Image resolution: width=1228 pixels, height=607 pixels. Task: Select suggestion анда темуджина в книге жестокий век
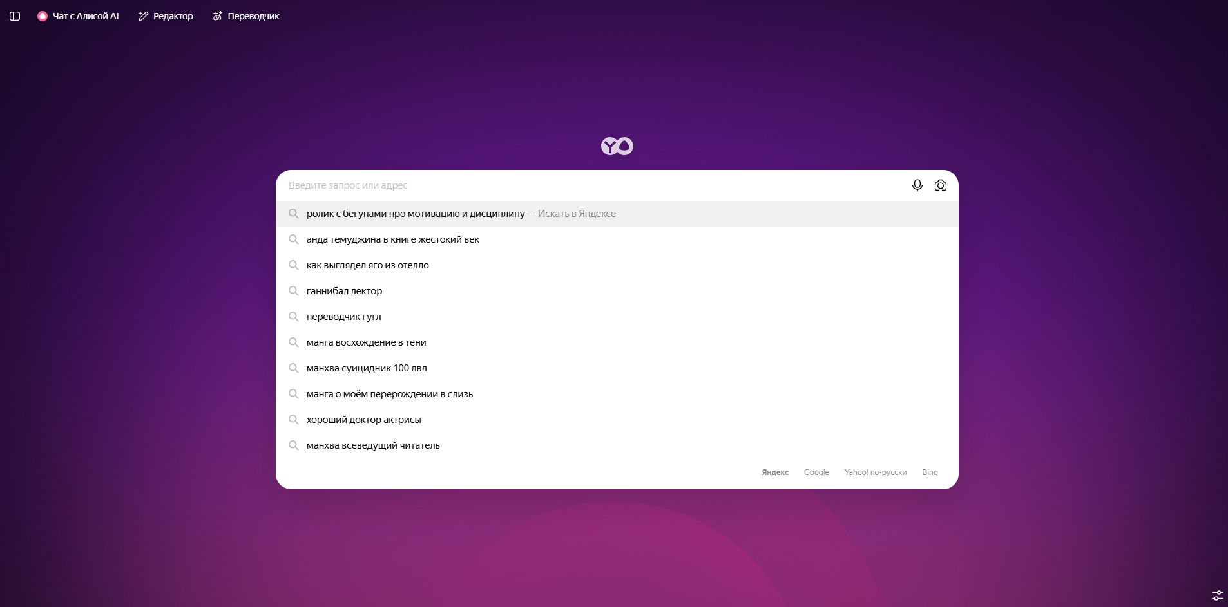click(617, 239)
